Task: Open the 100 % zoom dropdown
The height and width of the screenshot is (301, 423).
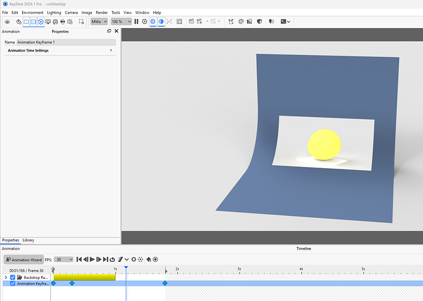Action: [x=121, y=21]
